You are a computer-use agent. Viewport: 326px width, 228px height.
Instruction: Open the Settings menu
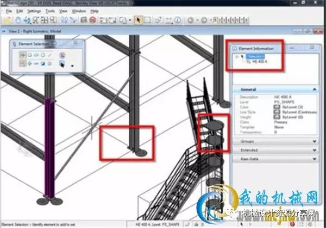click(34, 10)
